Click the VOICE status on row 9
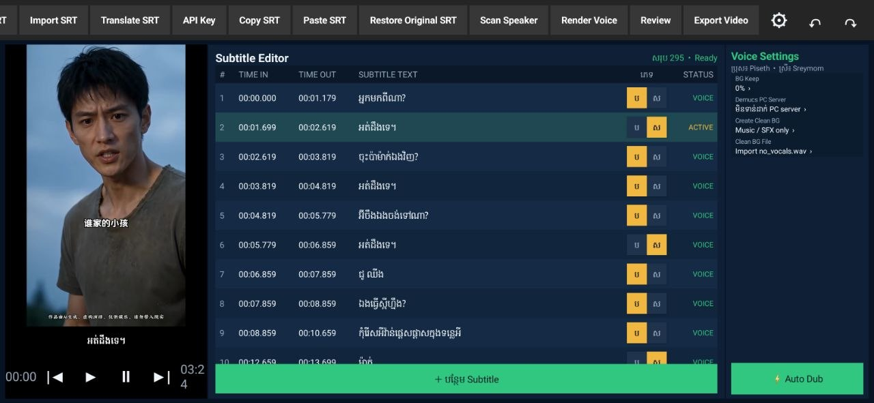Screen dimensions: 874x403 703,333
